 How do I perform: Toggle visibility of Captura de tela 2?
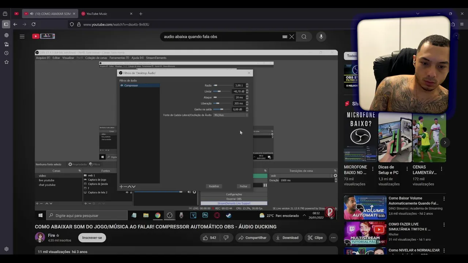click(127, 192)
